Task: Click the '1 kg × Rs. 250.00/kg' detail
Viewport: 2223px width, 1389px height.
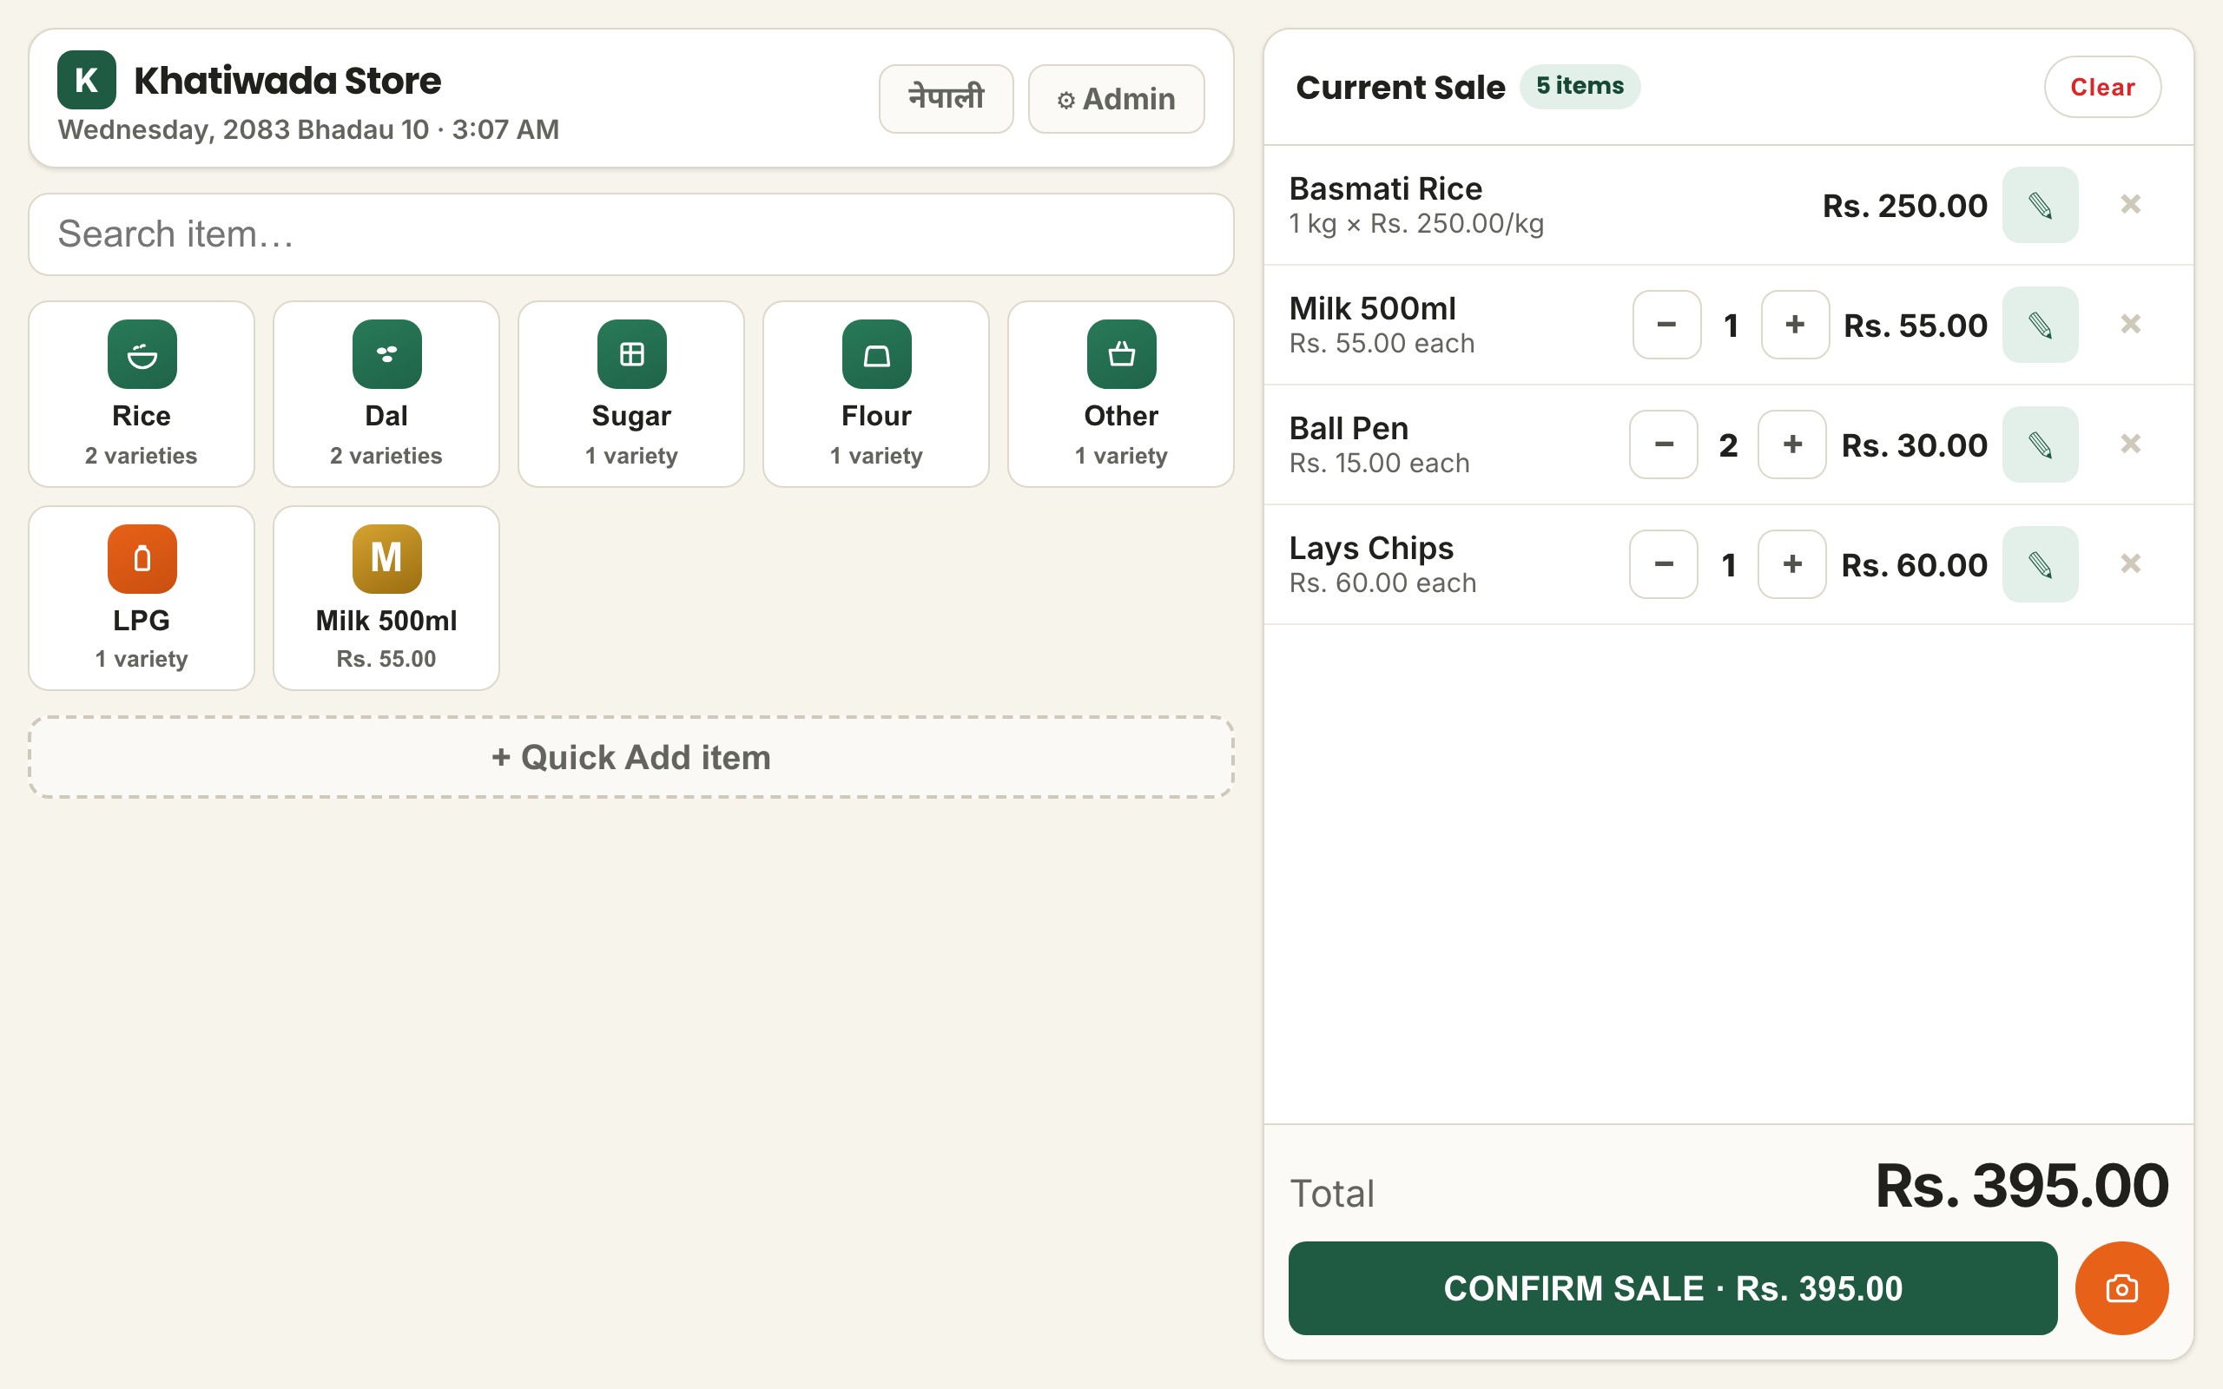Action: 1416,223
